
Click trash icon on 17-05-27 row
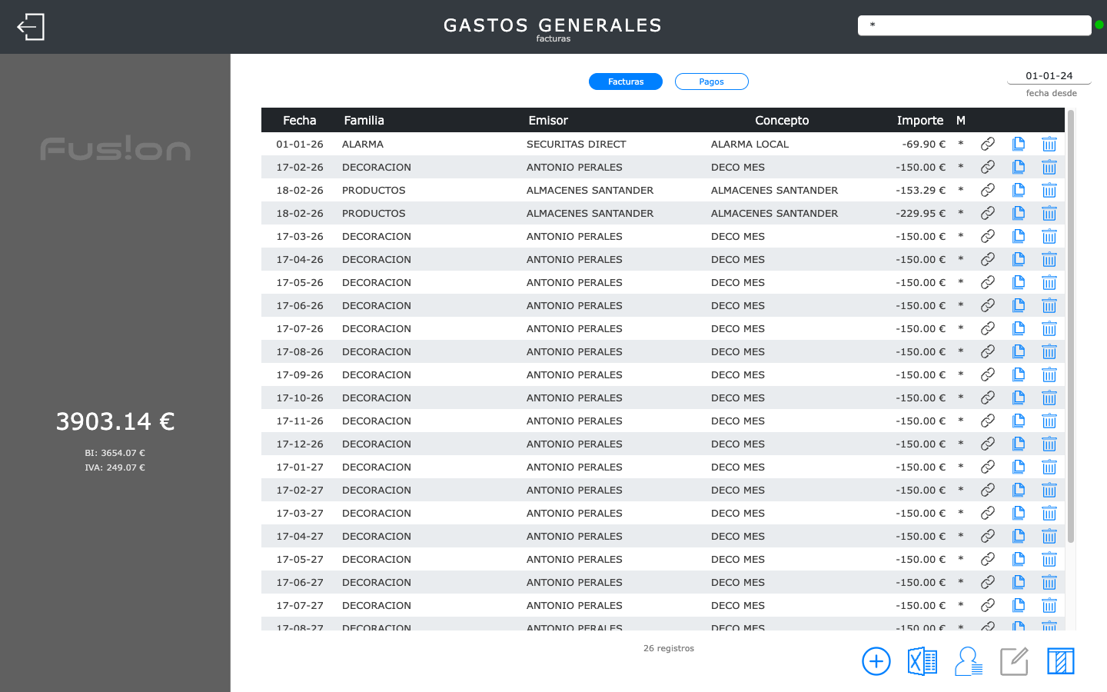pyautogui.click(x=1049, y=559)
